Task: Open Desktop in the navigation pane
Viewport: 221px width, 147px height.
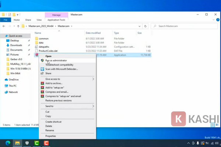Action: [x=14, y=41]
